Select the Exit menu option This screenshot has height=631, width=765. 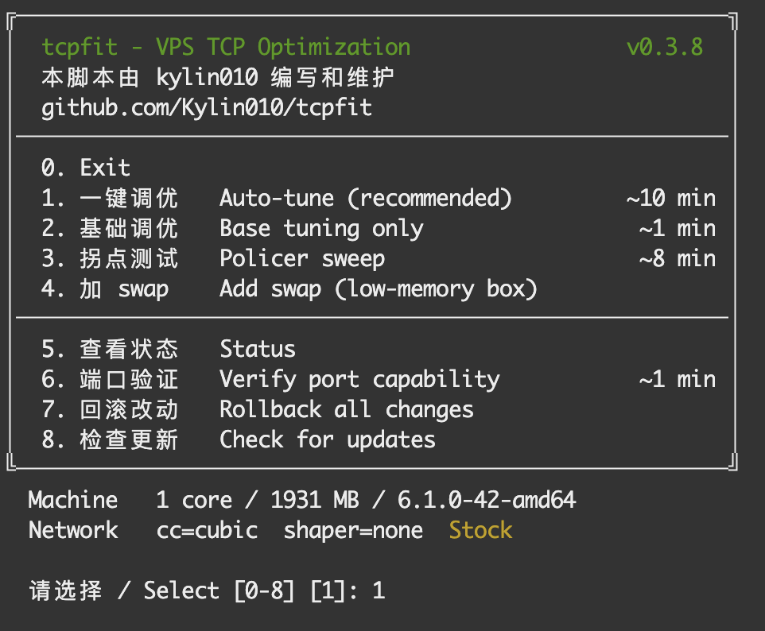point(86,168)
